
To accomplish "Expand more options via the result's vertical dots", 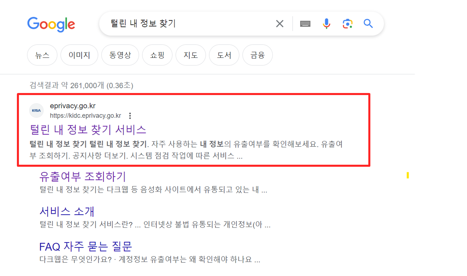I will 130,115.
